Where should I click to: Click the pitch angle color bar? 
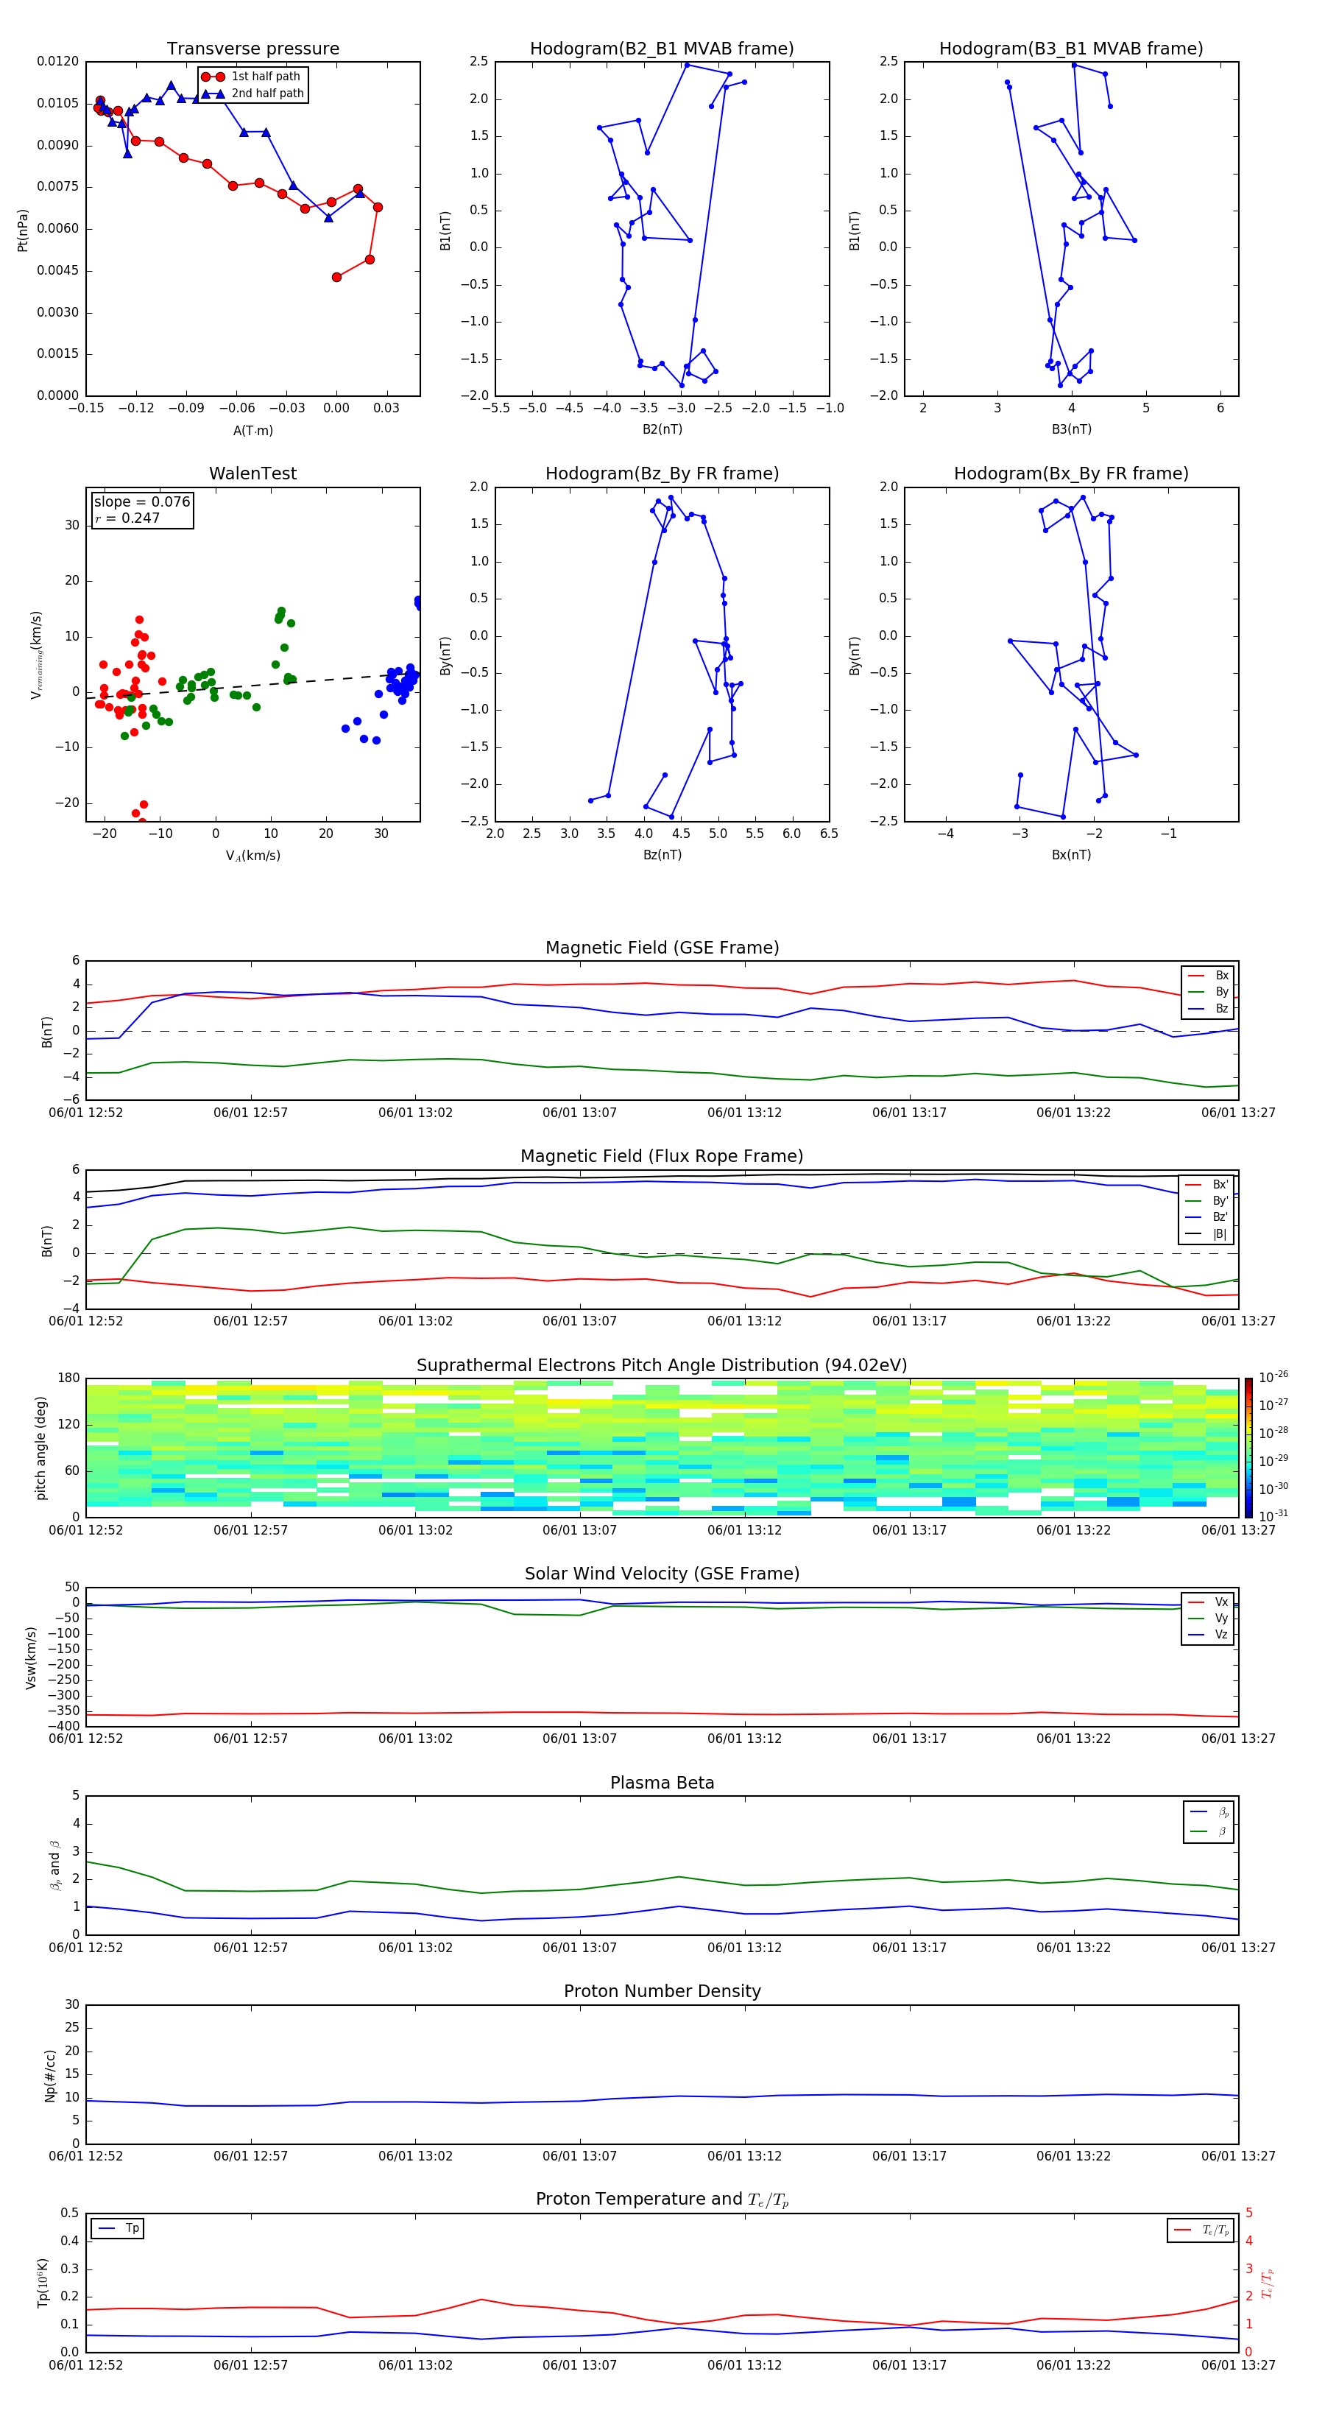tap(1248, 1448)
